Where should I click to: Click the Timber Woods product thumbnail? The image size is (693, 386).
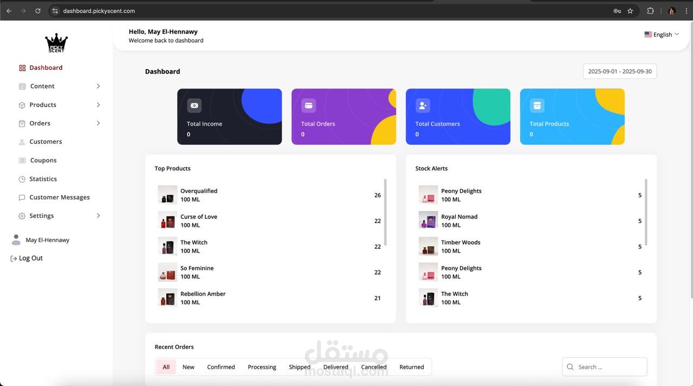tap(428, 247)
